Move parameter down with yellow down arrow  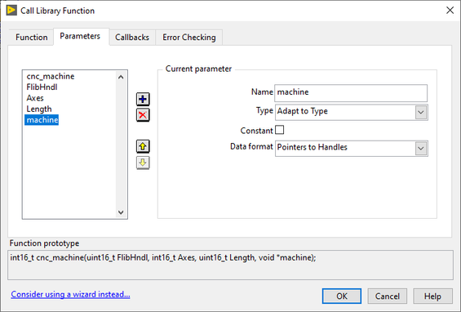click(x=143, y=163)
